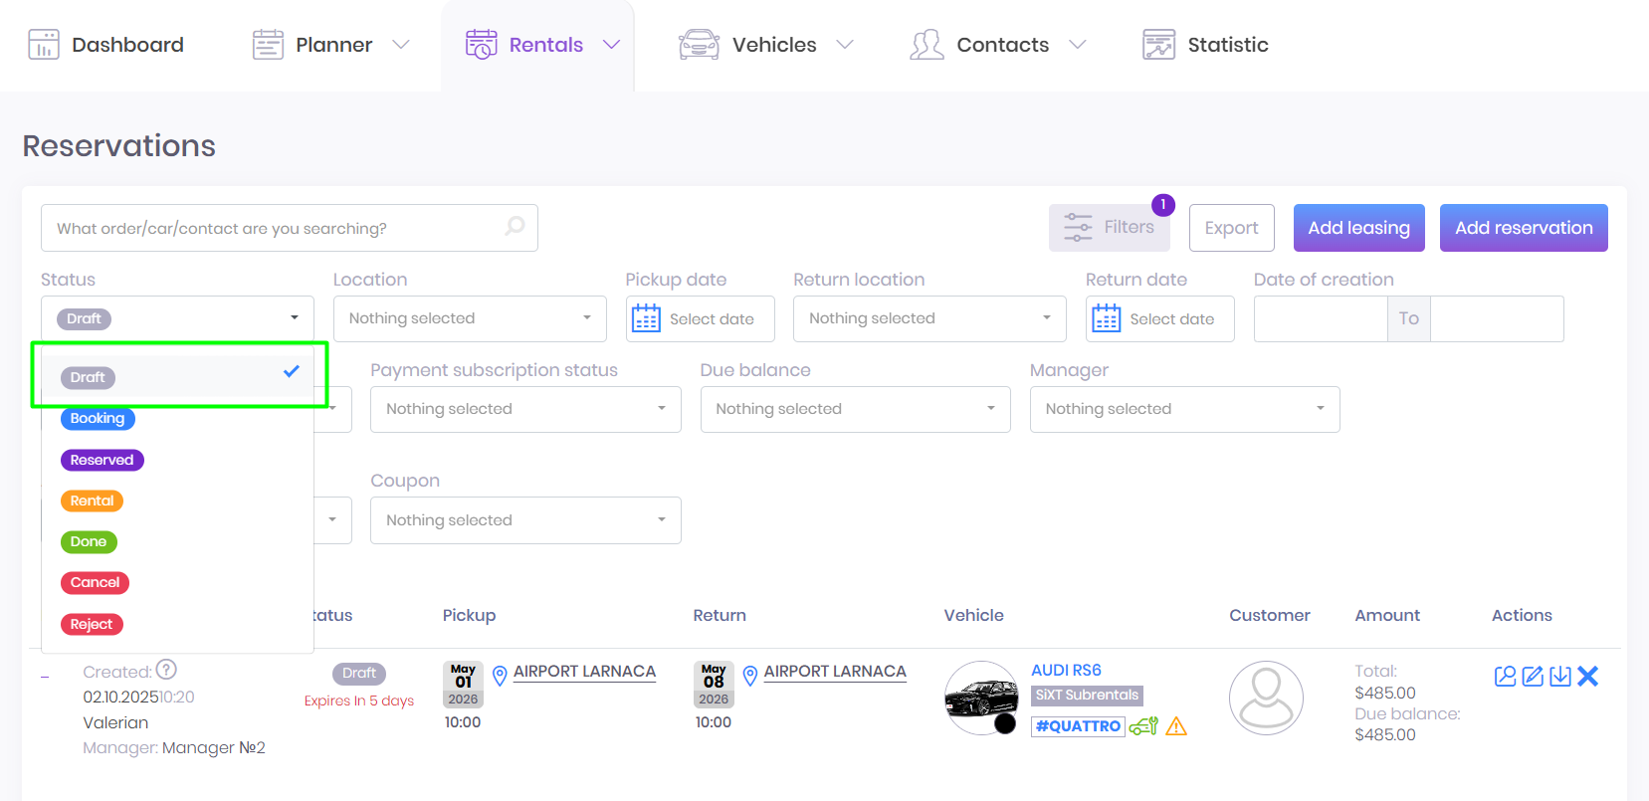Screen dimensions: 1649x801
Task: Open the AUDI RS6 vehicle link
Action: tap(1066, 670)
